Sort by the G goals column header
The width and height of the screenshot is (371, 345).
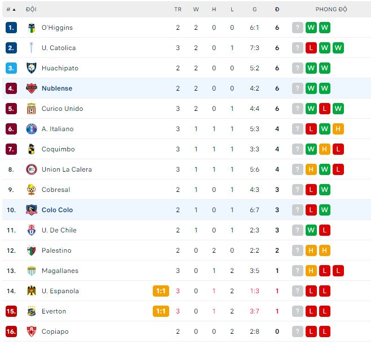pyautogui.click(x=255, y=10)
